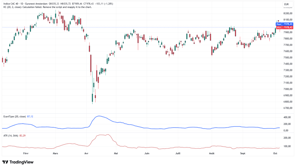Click the red PX1 price label

tap(279, 27)
